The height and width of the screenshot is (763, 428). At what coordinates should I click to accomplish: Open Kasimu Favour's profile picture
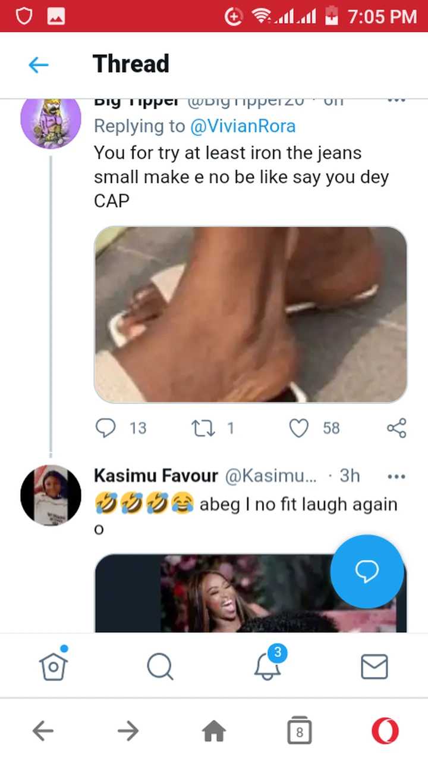51,495
